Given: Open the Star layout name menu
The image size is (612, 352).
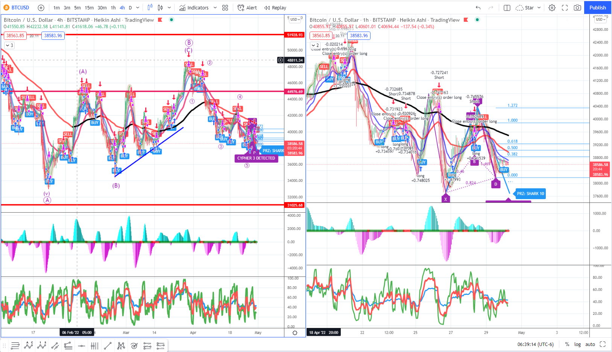Looking at the screenshot, I should 528,8.
